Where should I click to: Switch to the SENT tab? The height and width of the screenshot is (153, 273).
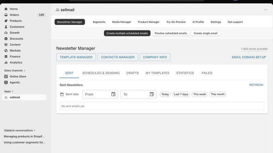[x=69, y=73]
